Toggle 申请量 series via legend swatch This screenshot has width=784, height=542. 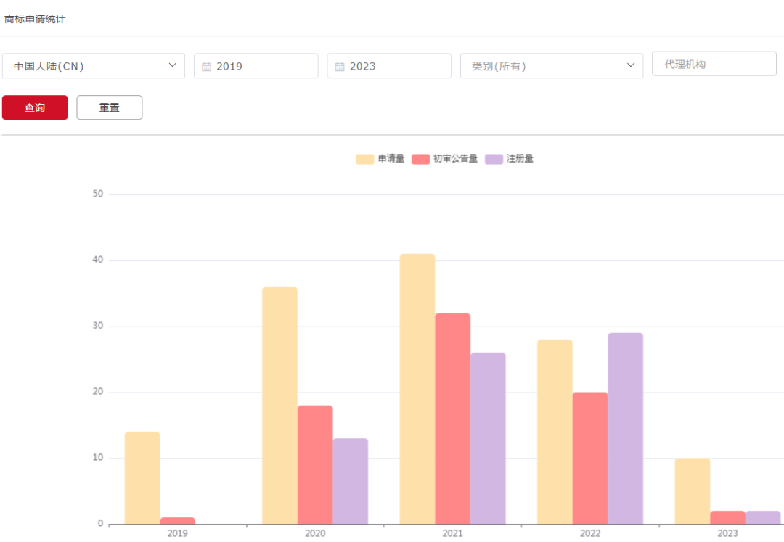pyautogui.click(x=364, y=159)
